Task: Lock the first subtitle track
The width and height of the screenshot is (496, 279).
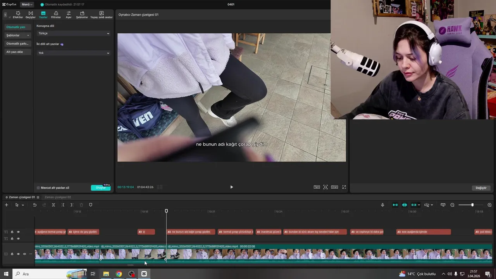Action: [x=12, y=232]
